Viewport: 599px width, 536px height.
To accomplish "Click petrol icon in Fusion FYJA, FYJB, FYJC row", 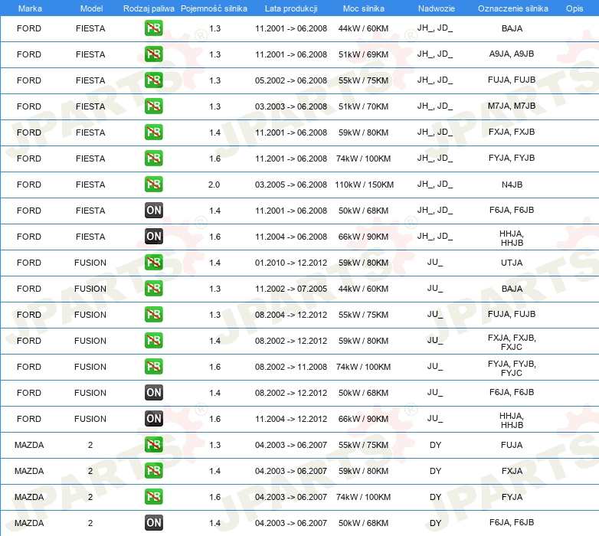I will (153, 367).
